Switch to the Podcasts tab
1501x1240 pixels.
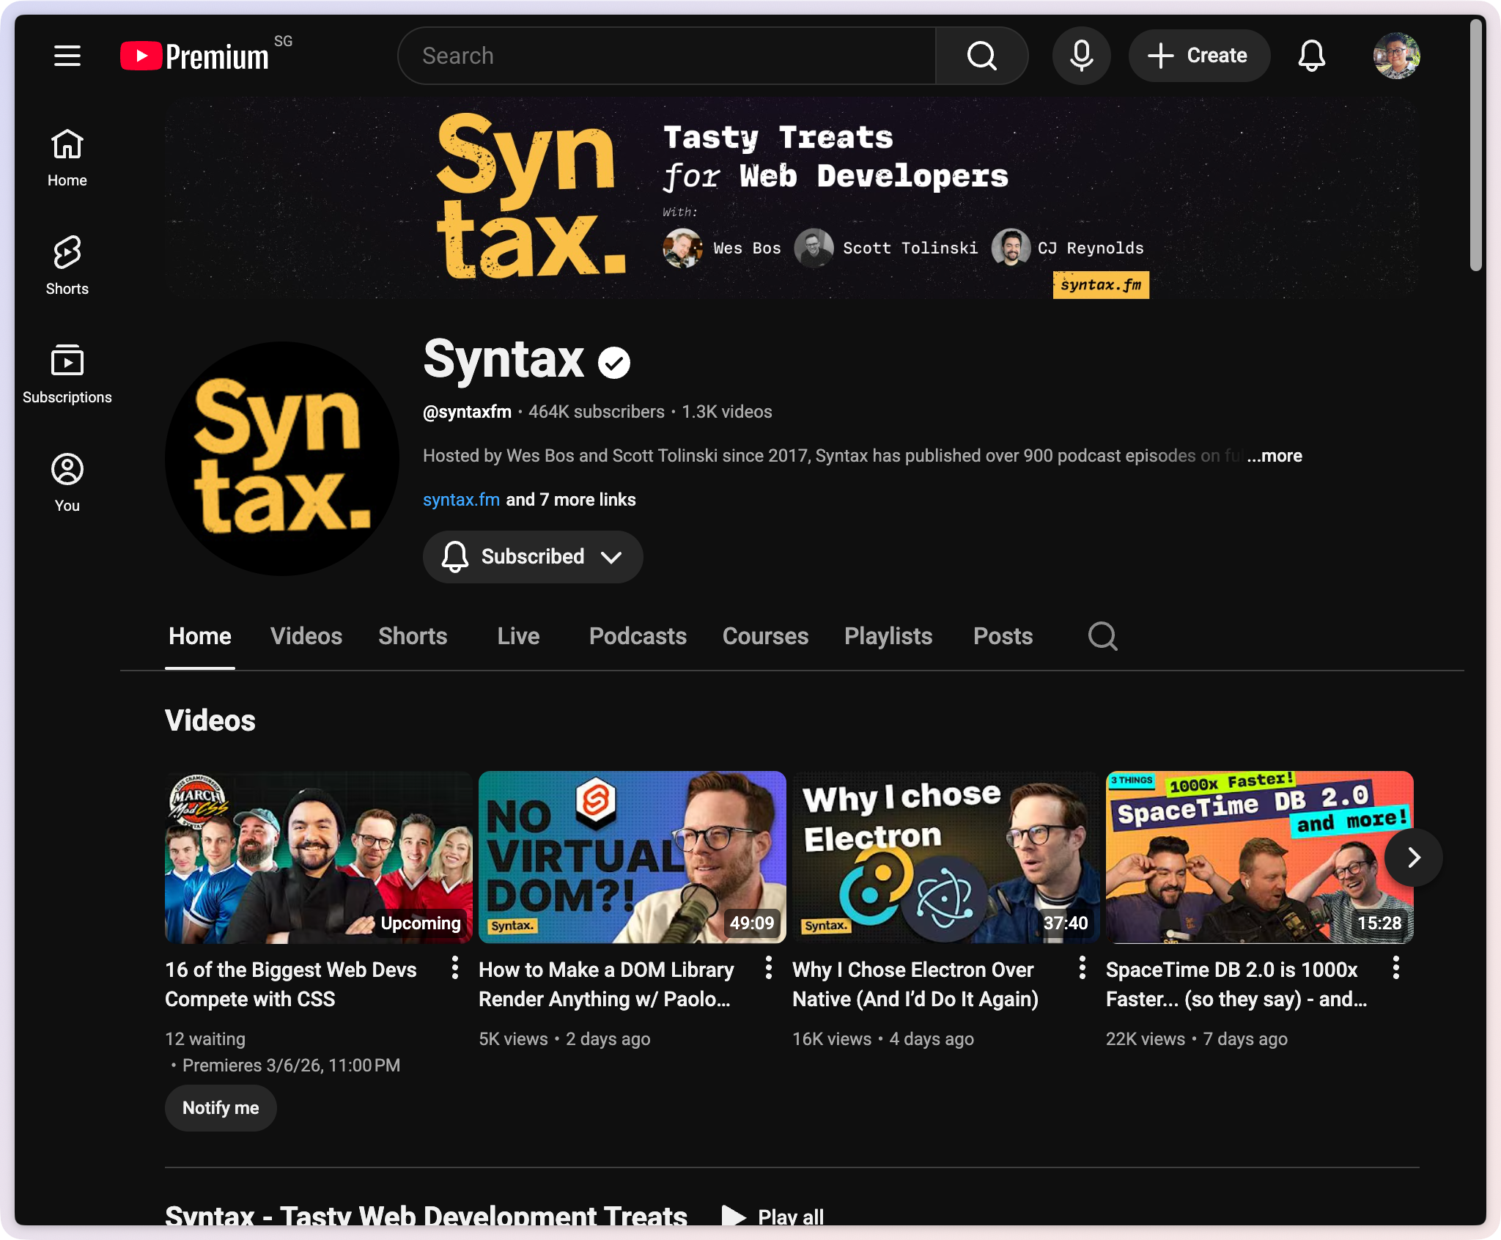638,636
